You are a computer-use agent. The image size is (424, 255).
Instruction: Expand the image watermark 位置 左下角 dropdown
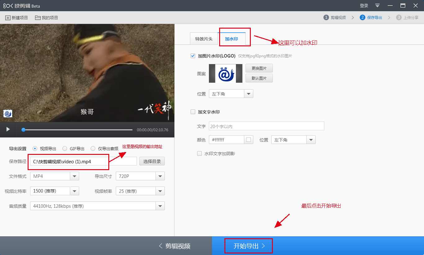point(249,94)
